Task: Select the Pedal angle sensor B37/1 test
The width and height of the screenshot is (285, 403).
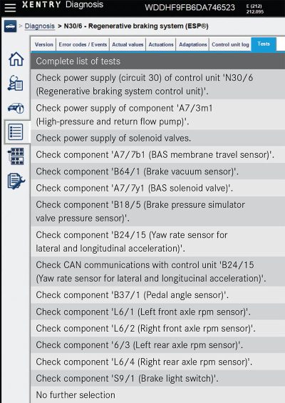Action: (157, 295)
